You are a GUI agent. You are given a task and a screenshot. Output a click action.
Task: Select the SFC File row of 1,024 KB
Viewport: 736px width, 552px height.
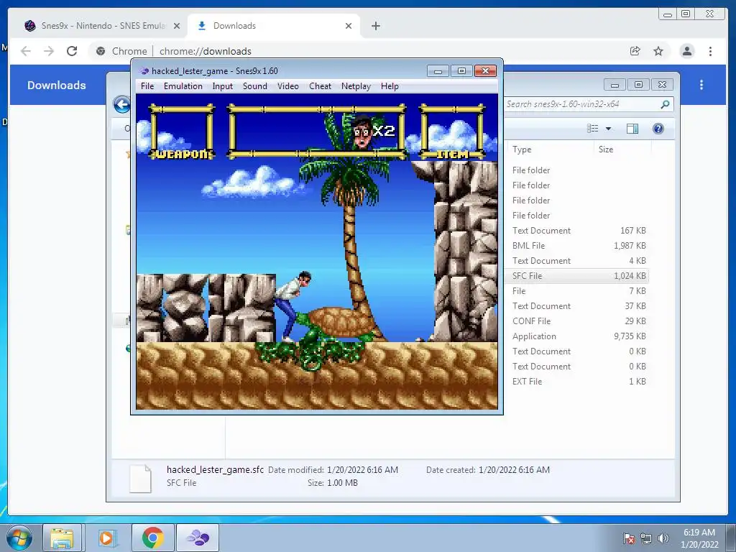pyautogui.click(x=579, y=275)
